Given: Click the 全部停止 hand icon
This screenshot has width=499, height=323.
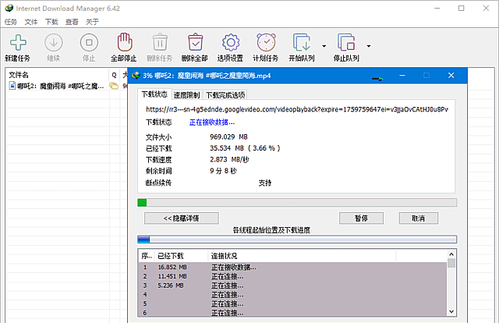Looking at the screenshot, I should (x=125, y=42).
